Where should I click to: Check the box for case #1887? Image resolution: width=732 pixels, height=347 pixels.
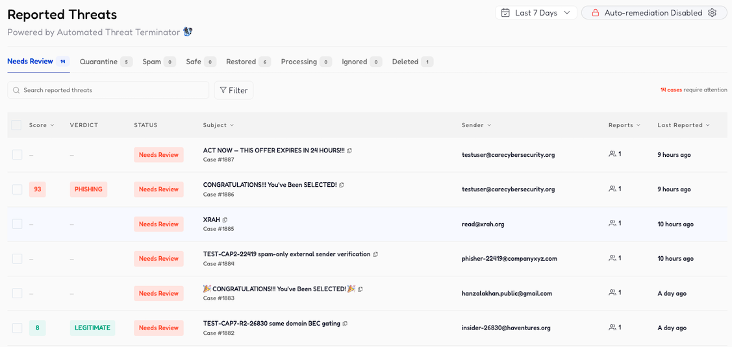pos(18,154)
